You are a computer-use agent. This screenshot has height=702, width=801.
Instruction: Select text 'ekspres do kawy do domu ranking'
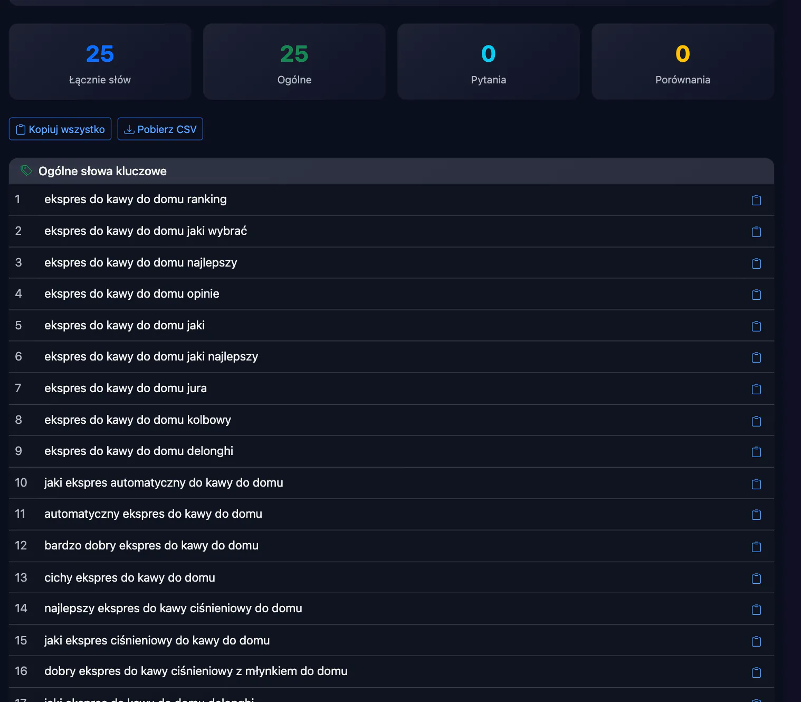pos(136,200)
